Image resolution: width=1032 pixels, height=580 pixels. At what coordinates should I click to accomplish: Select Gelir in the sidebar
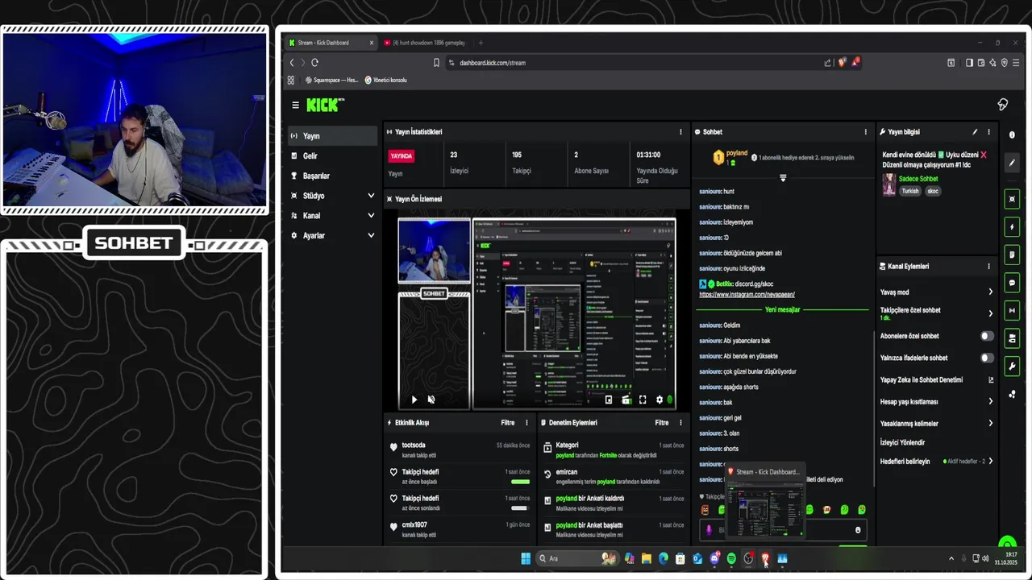[332, 156]
